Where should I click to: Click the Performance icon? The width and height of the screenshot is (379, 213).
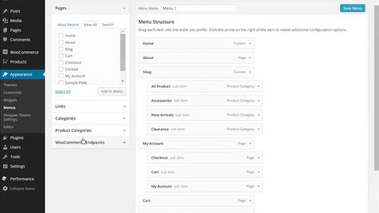point(5,179)
